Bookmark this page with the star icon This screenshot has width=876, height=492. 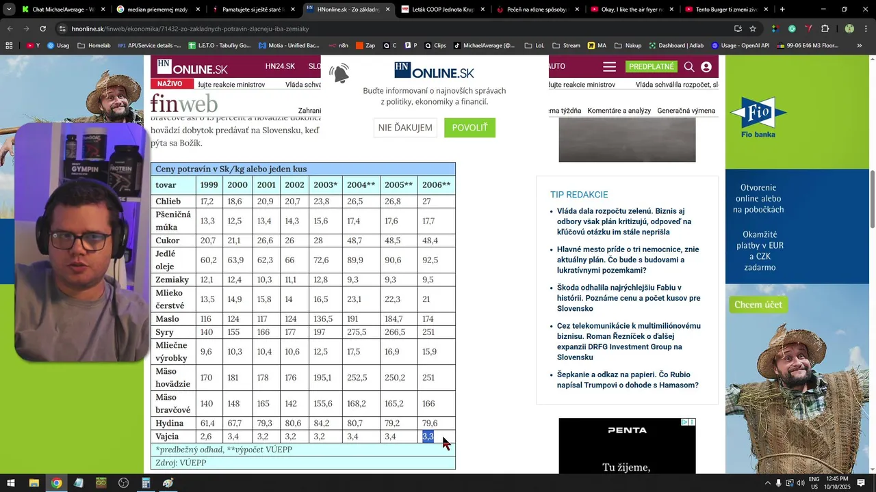[753, 29]
